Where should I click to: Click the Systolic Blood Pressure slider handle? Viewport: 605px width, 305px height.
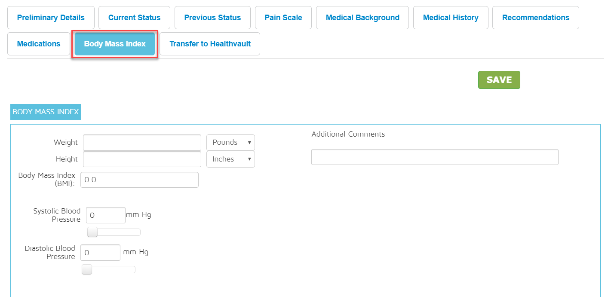(92, 232)
